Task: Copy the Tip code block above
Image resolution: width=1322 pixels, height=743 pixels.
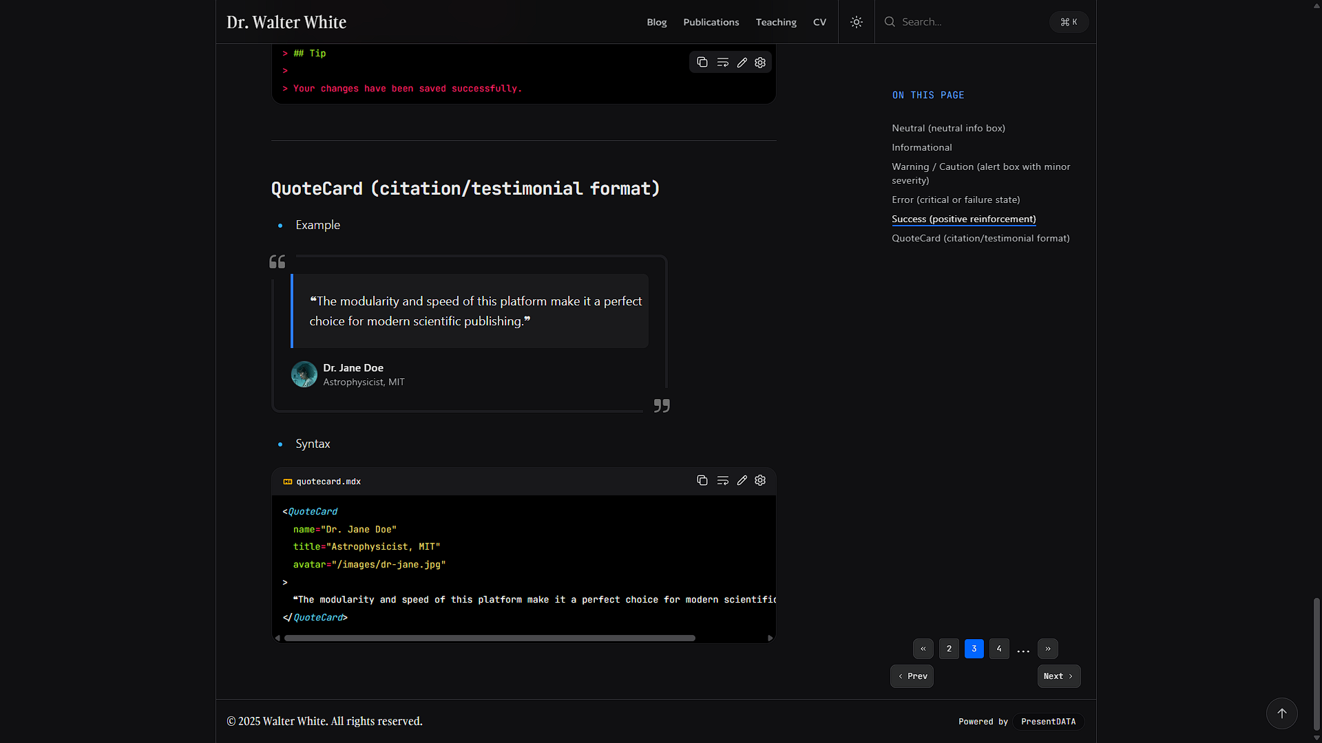Action: click(702, 63)
